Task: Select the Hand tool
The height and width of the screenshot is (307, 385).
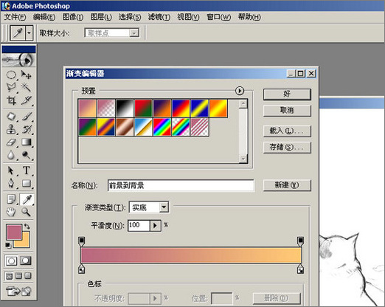Action: point(11,212)
